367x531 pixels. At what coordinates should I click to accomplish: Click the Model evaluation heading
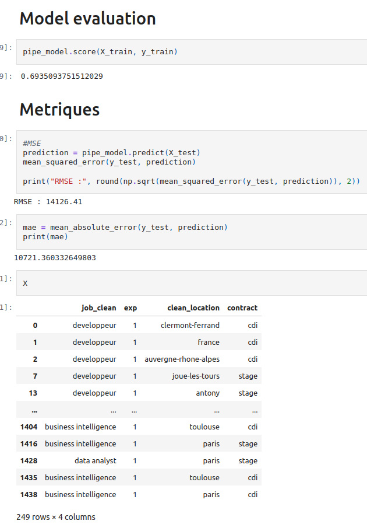tap(87, 19)
